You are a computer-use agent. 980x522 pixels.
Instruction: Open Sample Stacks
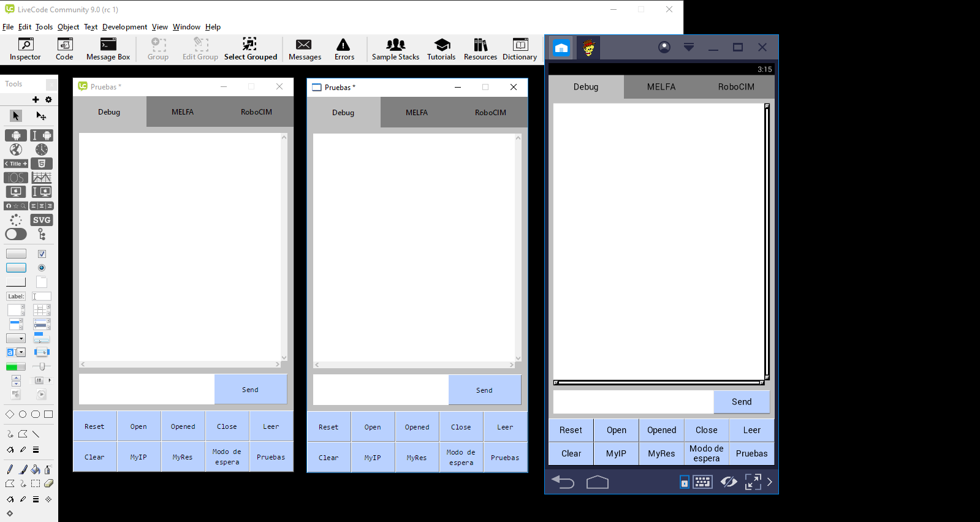pos(395,49)
